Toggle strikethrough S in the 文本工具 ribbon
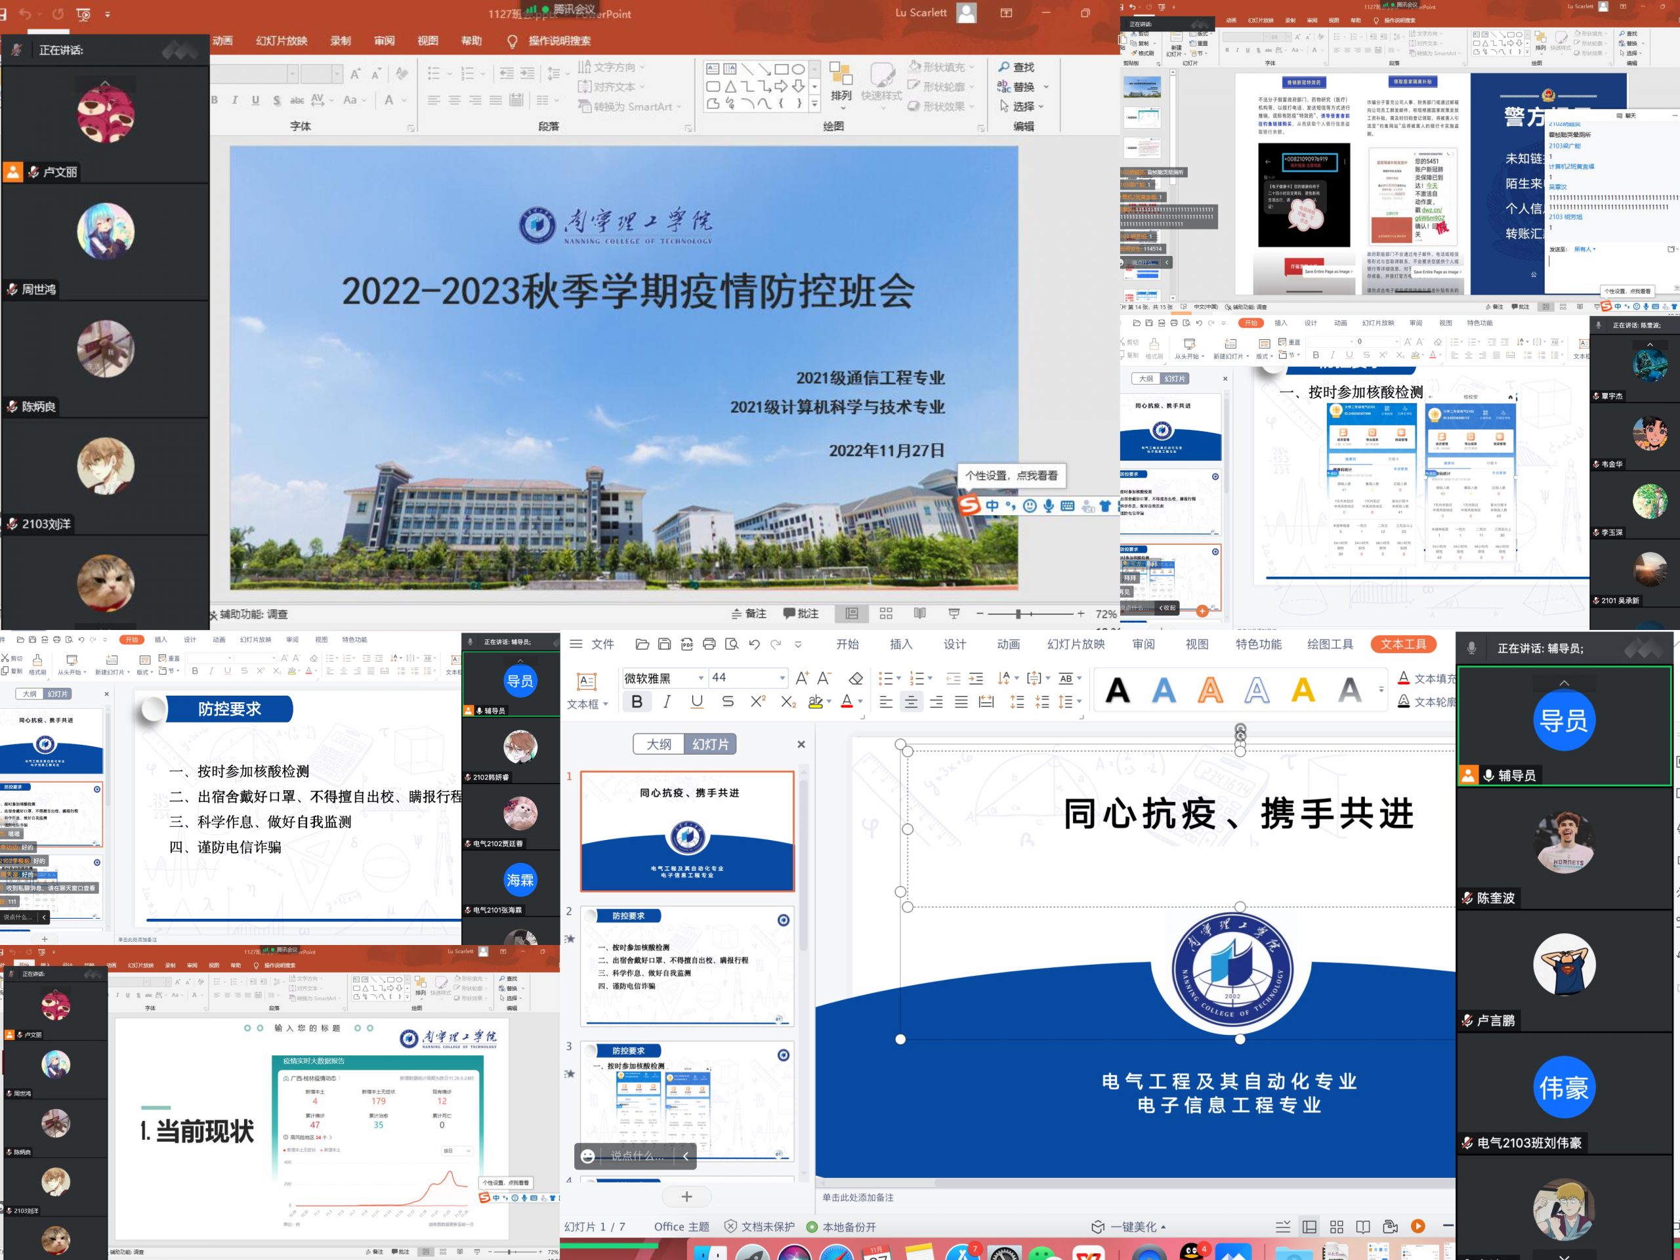Viewport: 1680px width, 1260px height. point(727,702)
